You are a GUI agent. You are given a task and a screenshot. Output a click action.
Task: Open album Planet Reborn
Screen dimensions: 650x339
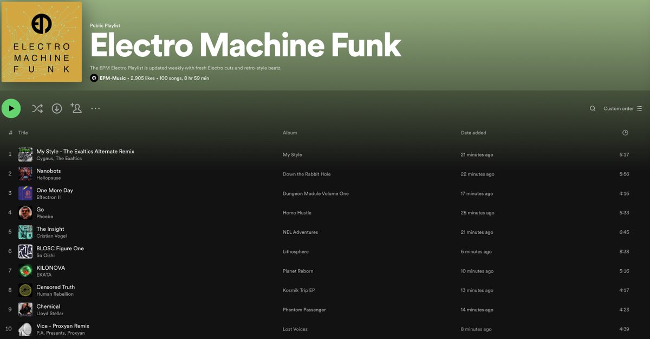298,271
